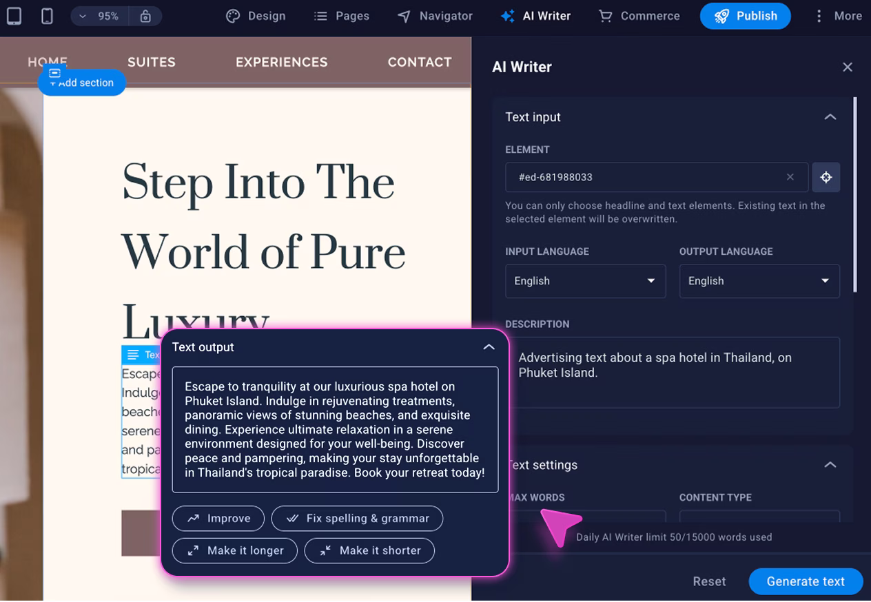Clear selected element with the X icon
The image size is (871, 602).
(790, 177)
